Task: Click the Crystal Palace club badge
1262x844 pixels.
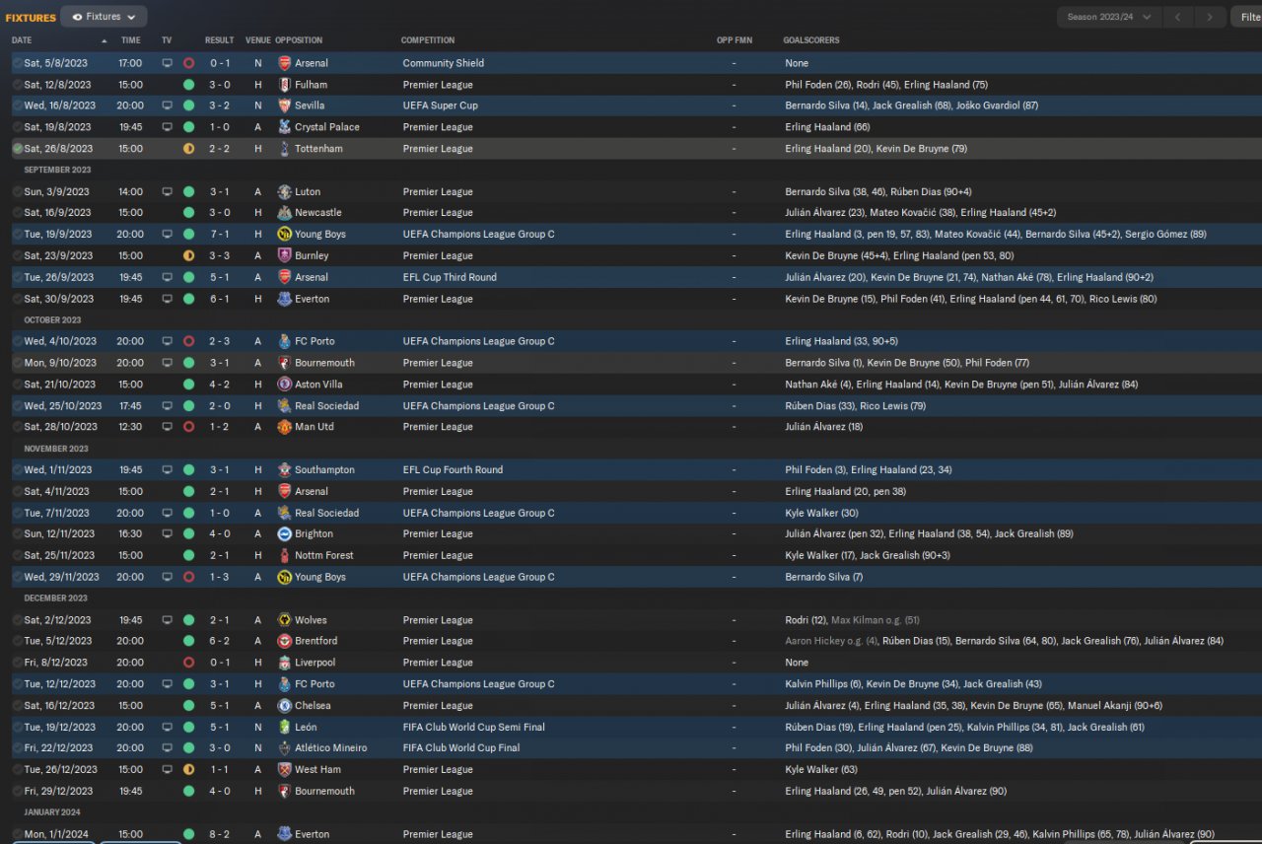Action: pos(285,127)
